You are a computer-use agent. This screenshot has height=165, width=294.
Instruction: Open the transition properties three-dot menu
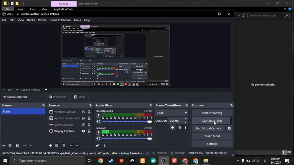coord(186,127)
